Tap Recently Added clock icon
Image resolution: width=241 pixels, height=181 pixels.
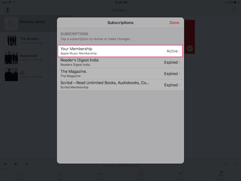click(x=11, y=23)
